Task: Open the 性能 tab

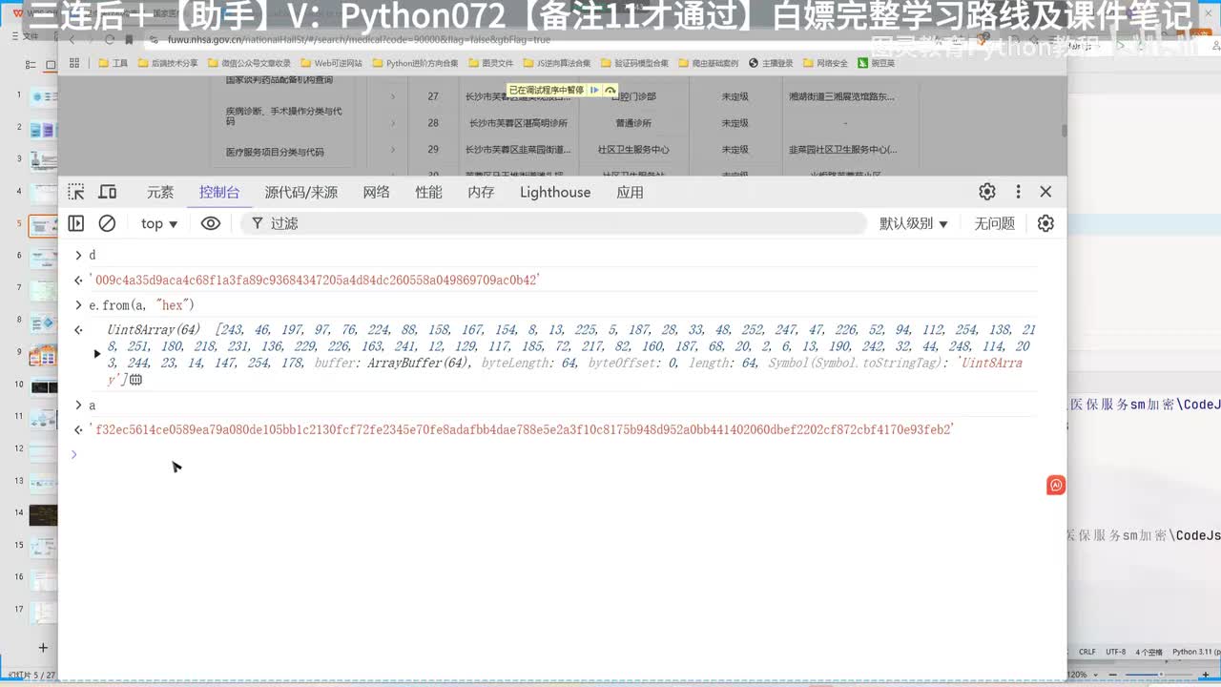Action: point(429,192)
